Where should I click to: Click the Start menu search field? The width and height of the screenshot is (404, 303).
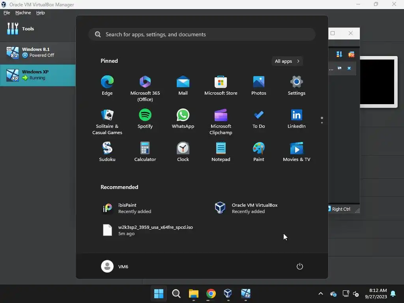coord(202,34)
